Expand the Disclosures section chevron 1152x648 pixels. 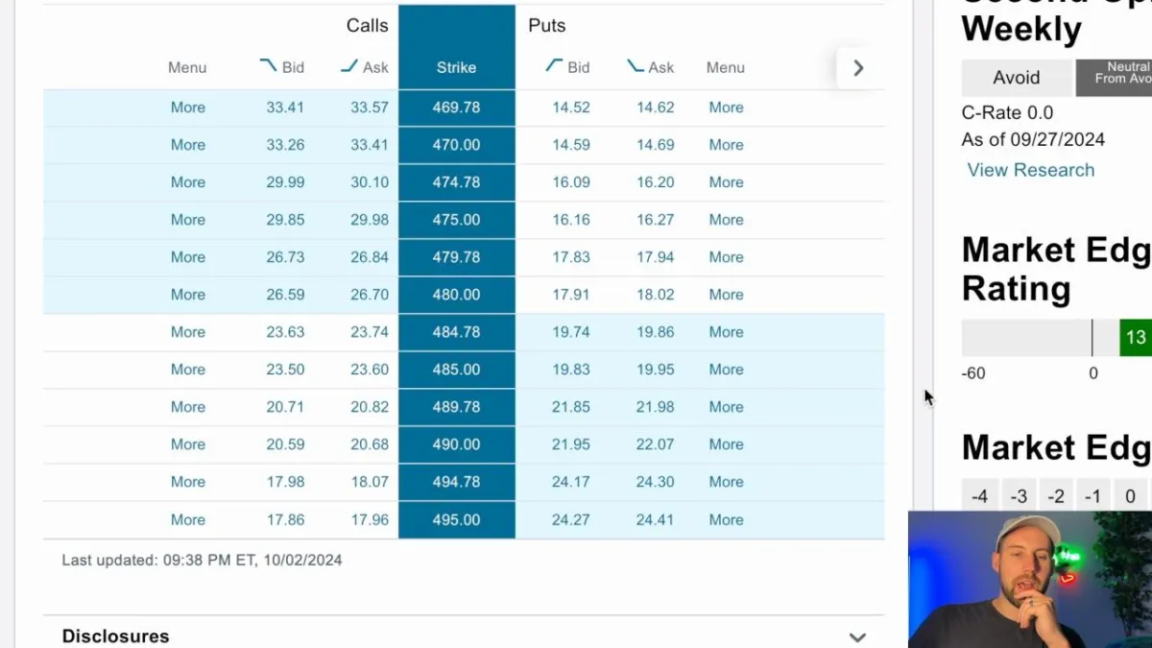(x=857, y=637)
